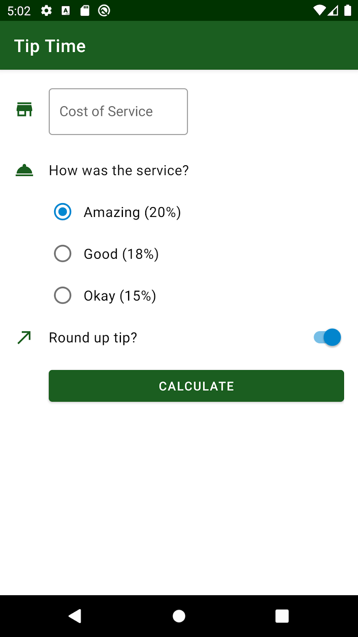The width and height of the screenshot is (358, 637).
Task: Open the settings gear in the status bar
Action: tap(46, 11)
